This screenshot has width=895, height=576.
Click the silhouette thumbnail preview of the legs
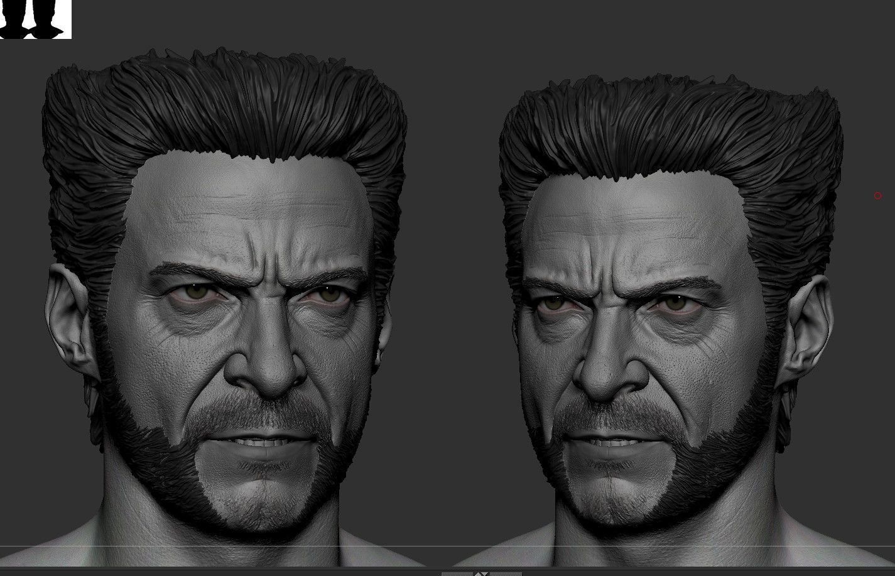(35, 19)
